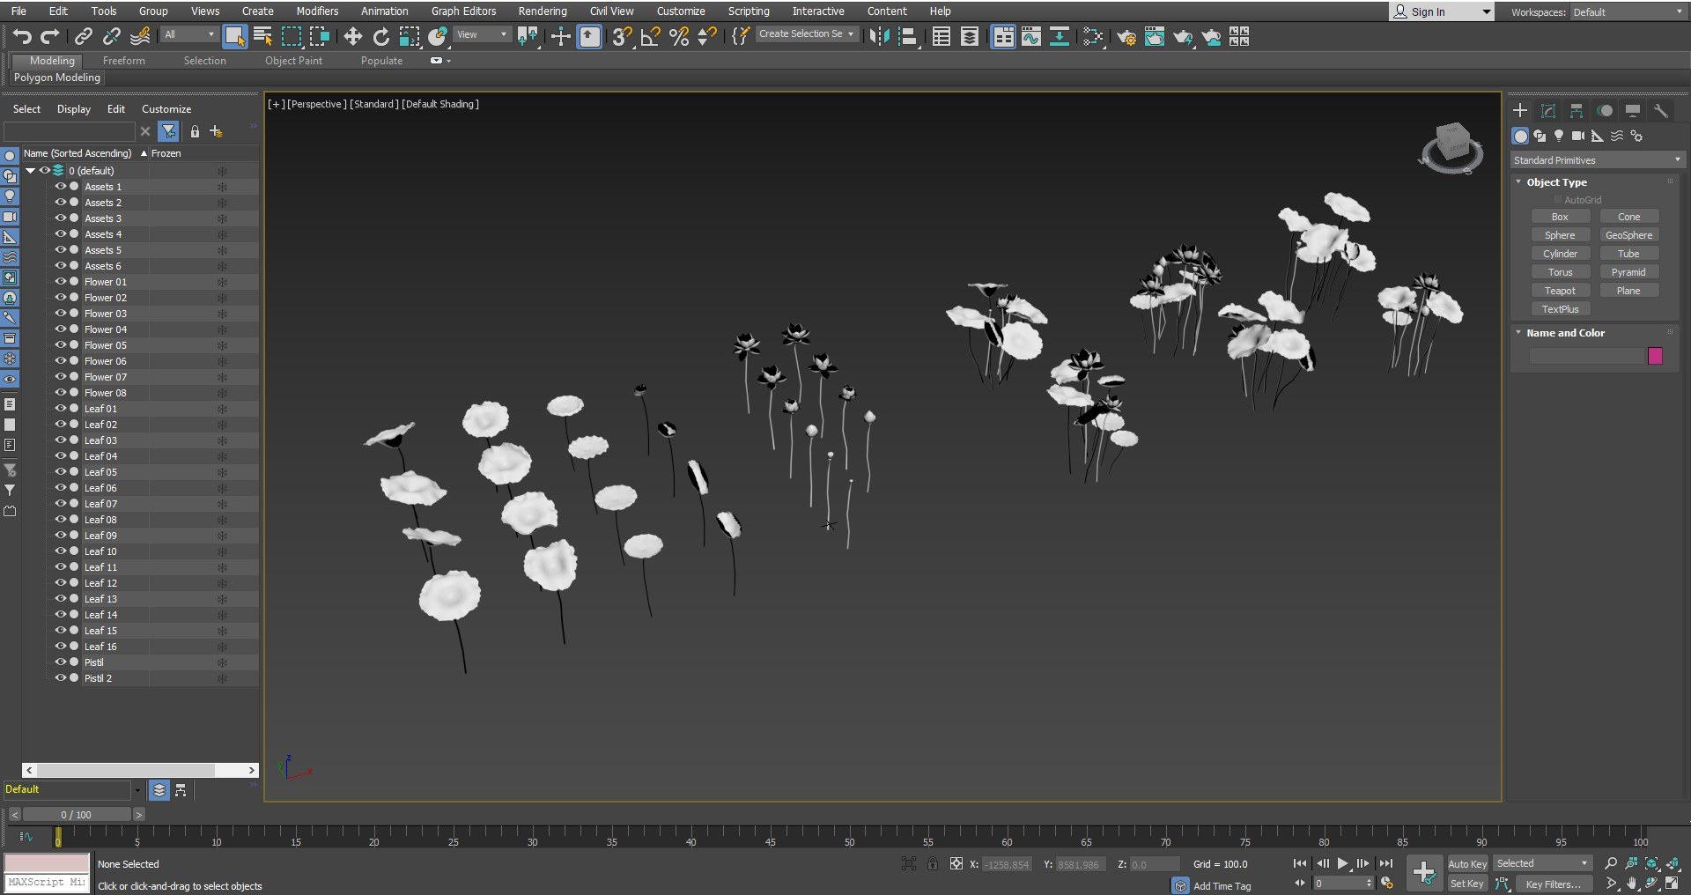This screenshot has width=1691, height=895.
Task: Click the Undo arrow icon
Action: [x=22, y=36]
